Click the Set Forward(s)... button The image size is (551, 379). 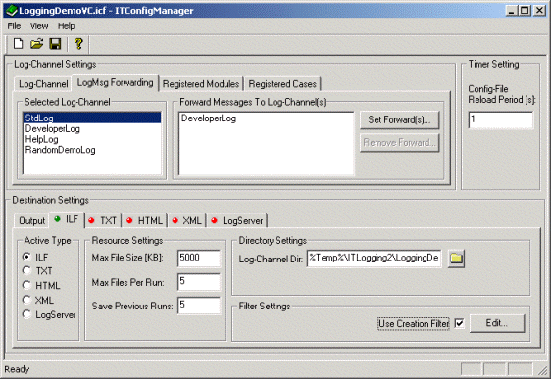(x=400, y=120)
